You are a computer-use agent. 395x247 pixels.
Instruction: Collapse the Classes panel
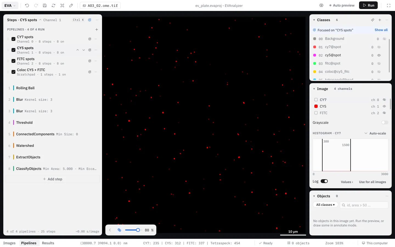point(314,20)
